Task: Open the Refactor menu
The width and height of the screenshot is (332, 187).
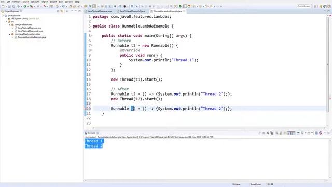Action: [x=16, y=2]
